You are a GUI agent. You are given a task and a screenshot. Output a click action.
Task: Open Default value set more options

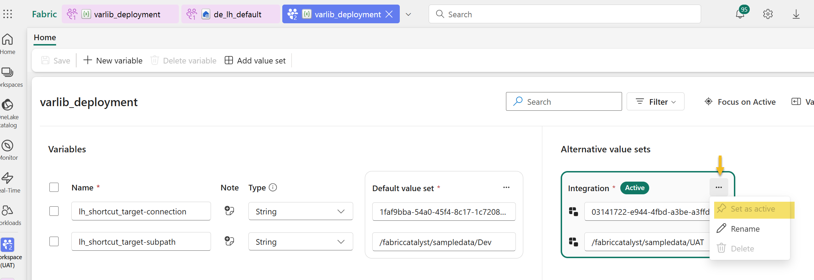coord(506,188)
